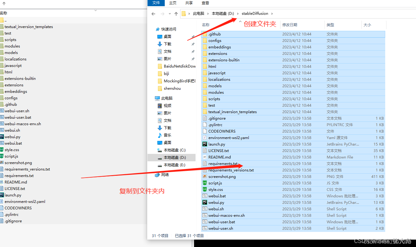Image resolution: width=416 pixels, height=247 pixels.
Task: Click the Up one level arrow in Explorer
Action: click(x=176, y=14)
